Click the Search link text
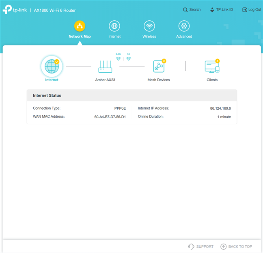The image size is (263, 253). pos(195,10)
